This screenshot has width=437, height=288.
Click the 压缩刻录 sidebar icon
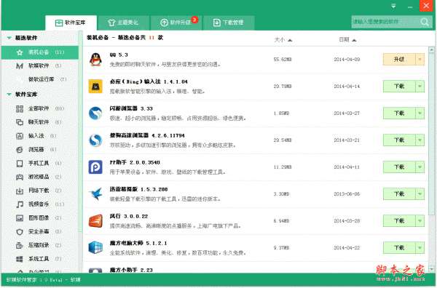[x=20, y=245]
